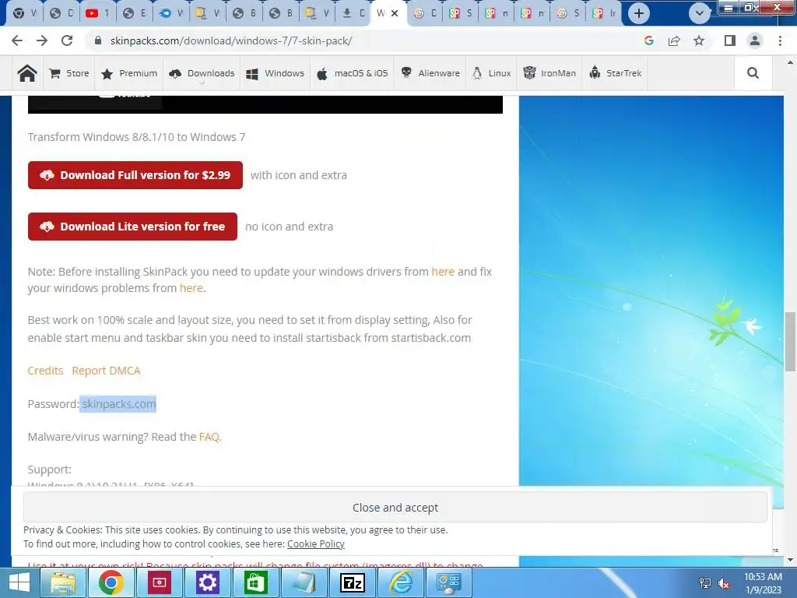The width and height of the screenshot is (797, 598).
Task: Click the Google icon in address bar
Action: tap(648, 40)
